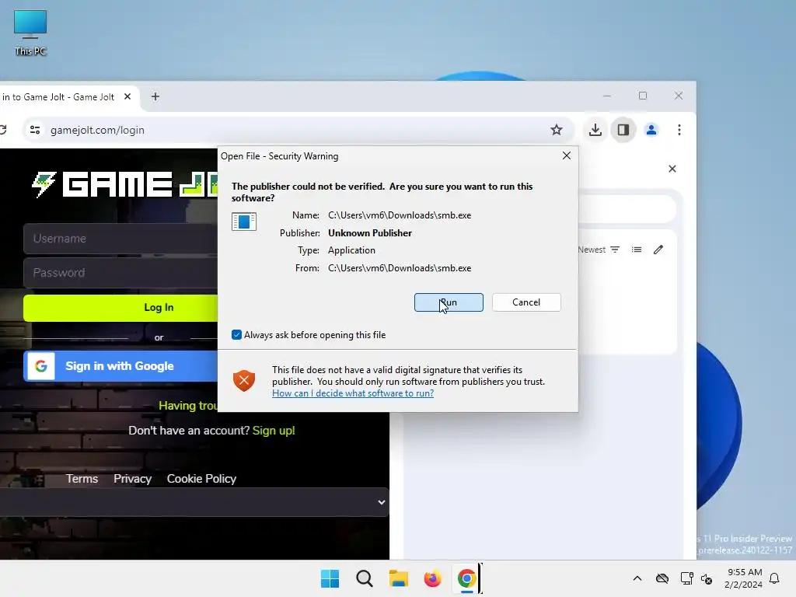
Task: Open the Terms link in footer
Action: pyautogui.click(x=82, y=479)
